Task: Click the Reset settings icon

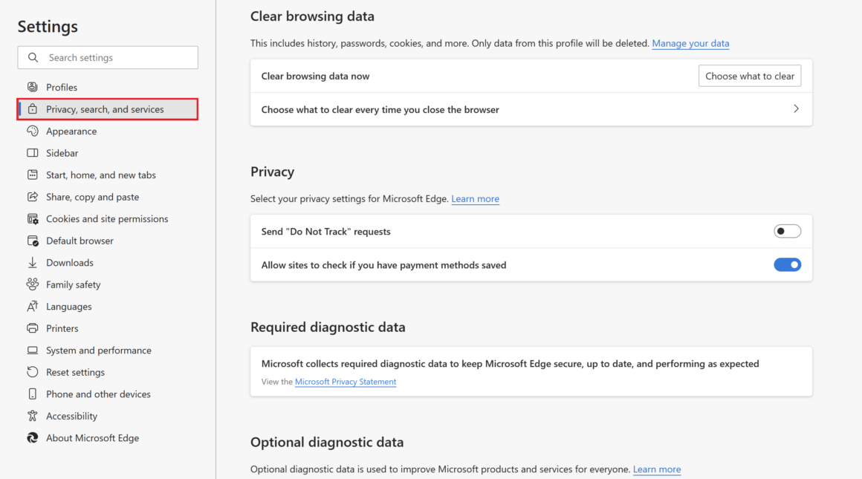Action: [x=33, y=372]
